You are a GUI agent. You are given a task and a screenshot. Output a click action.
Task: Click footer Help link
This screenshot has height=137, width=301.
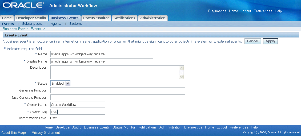coord(254,127)
